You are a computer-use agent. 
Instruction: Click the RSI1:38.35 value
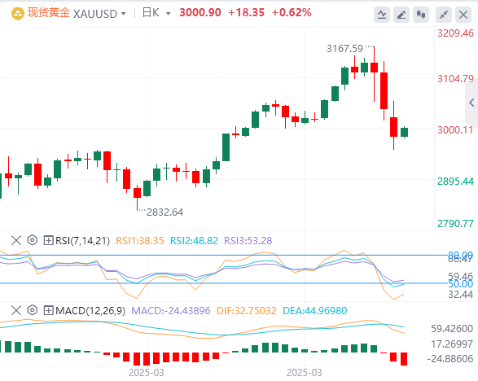coord(140,241)
